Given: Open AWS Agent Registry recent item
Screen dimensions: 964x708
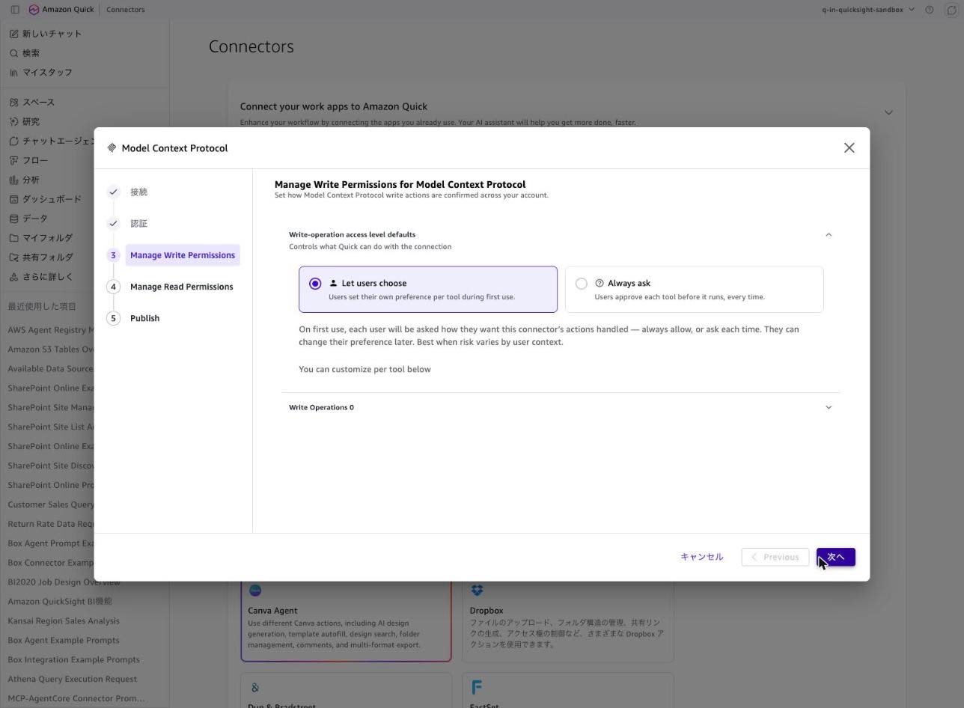Looking at the screenshot, I should (51, 330).
